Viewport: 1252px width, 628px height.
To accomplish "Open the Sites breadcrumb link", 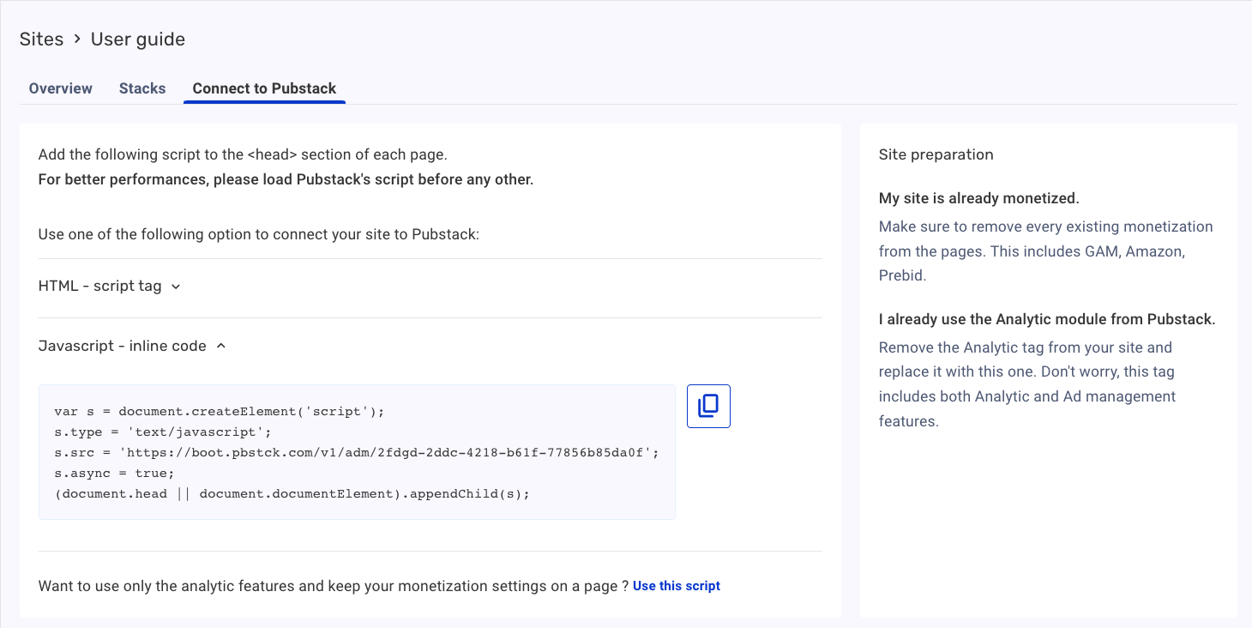I will [x=41, y=39].
